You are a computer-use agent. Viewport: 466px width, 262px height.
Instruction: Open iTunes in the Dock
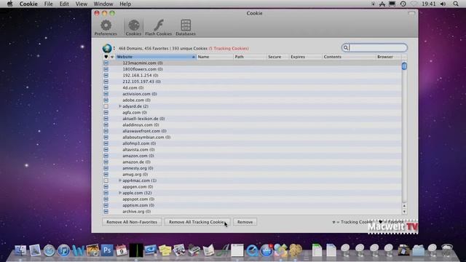pyautogui.click(x=63, y=250)
